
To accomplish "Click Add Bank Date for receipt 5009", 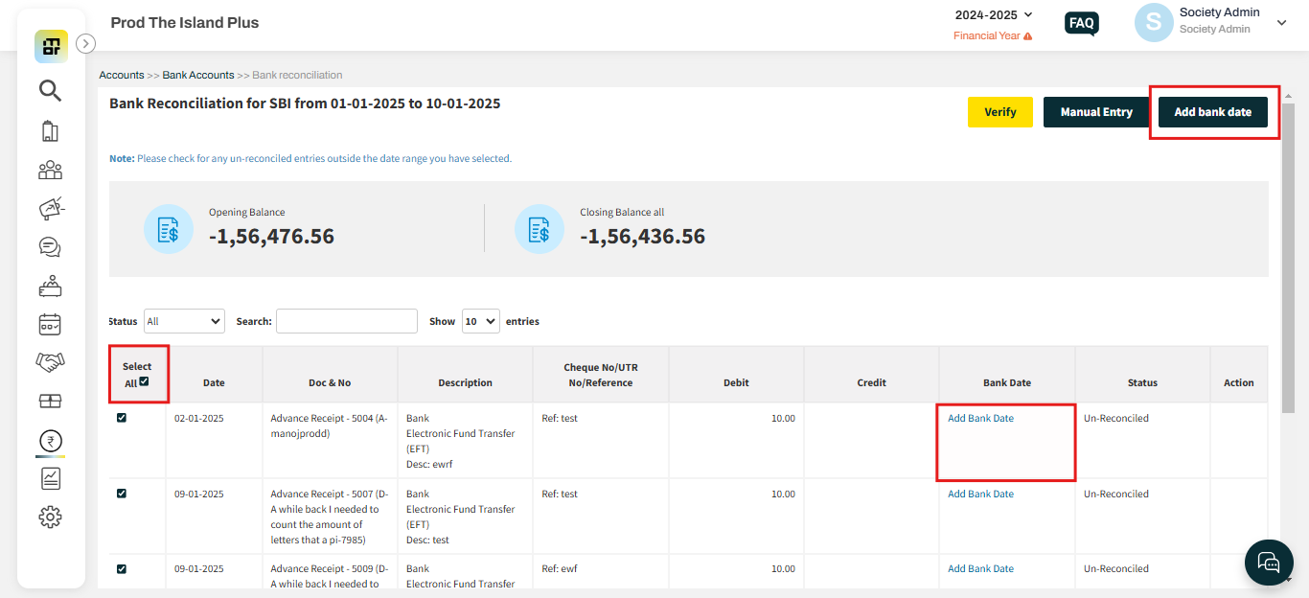I will pos(980,568).
